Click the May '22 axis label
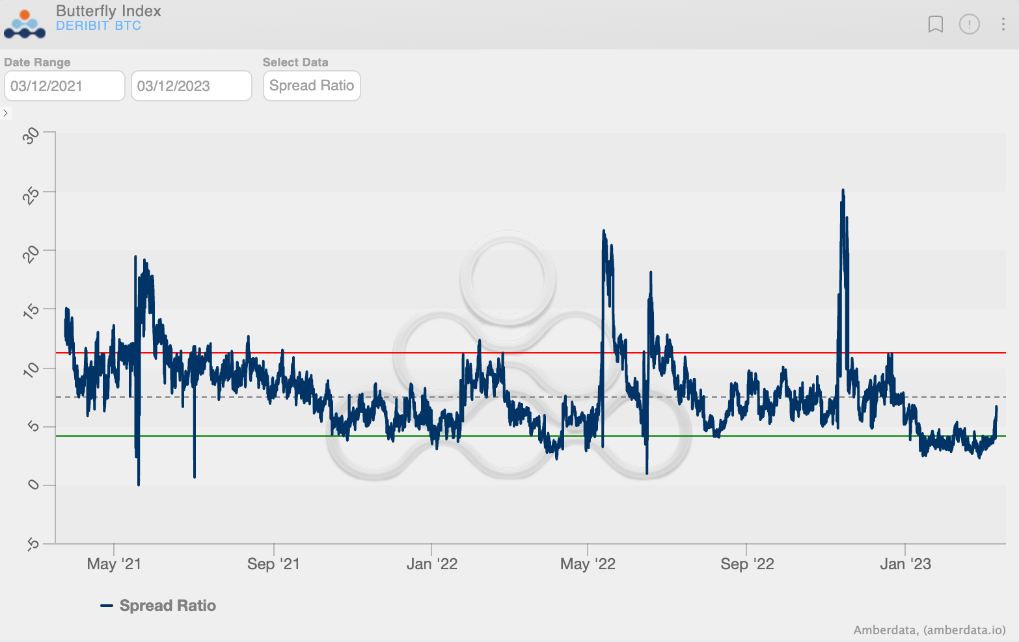 click(x=588, y=564)
